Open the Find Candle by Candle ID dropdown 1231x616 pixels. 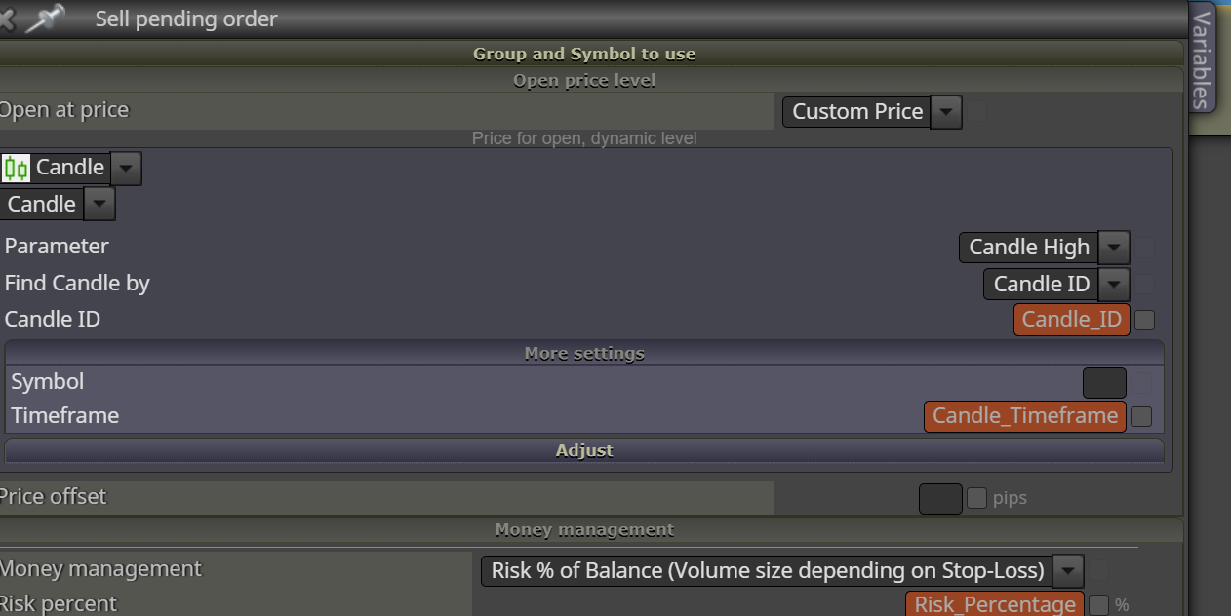pos(1114,285)
